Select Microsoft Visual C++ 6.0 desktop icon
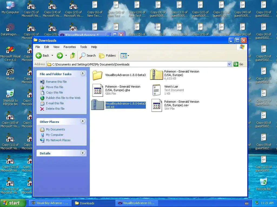This screenshot has width=277, height=207. 10,50
